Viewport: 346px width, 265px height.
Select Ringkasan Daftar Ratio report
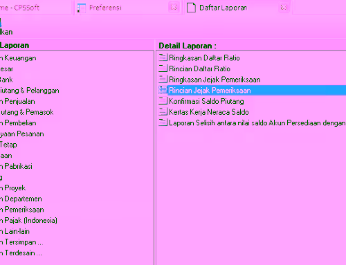[204, 57]
